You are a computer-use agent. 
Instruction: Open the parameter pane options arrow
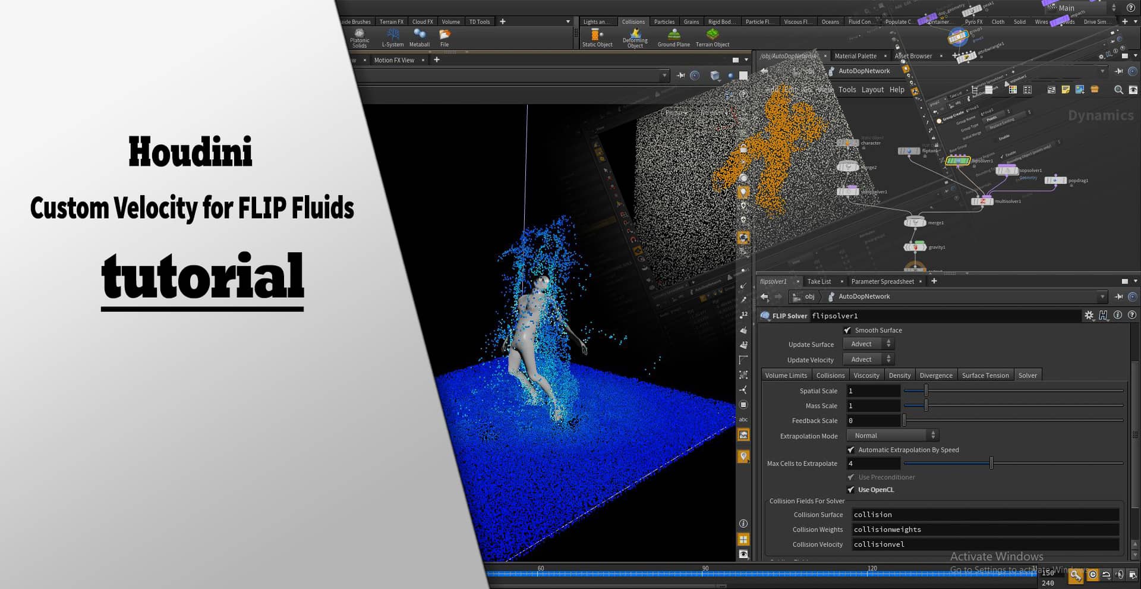point(1135,281)
